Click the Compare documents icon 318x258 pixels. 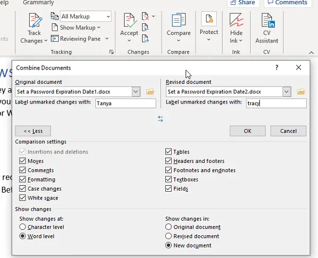[x=179, y=20]
